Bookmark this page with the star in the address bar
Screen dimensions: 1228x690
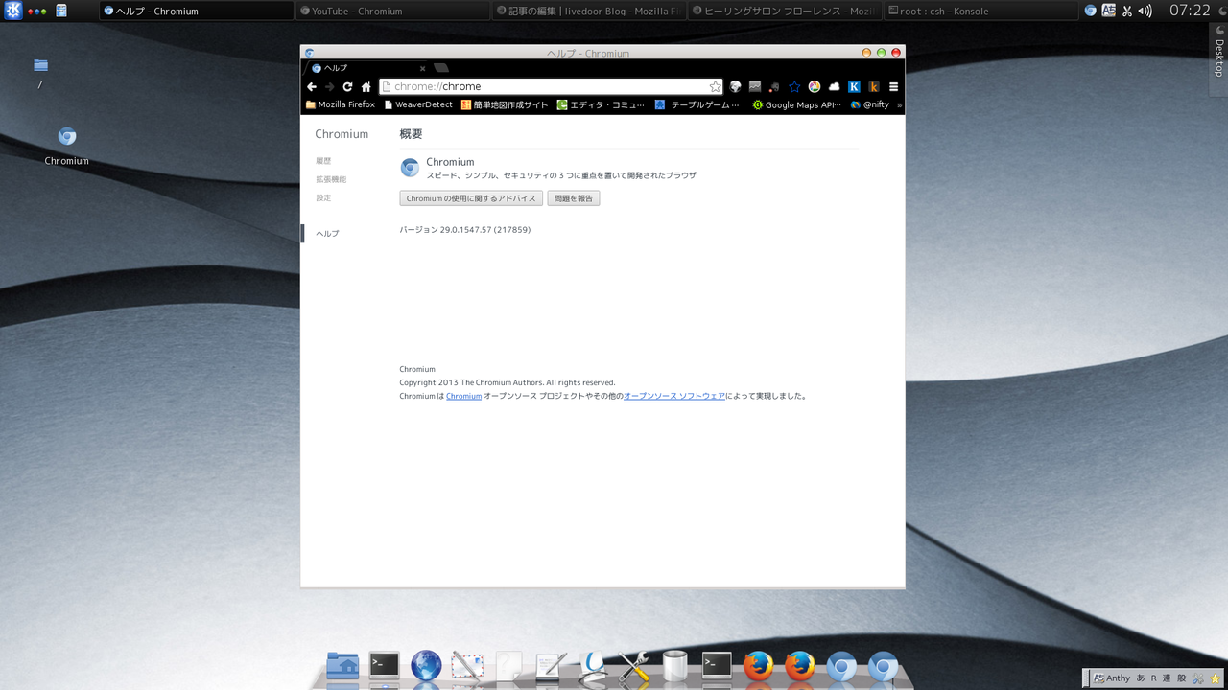click(x=715, y=86)
